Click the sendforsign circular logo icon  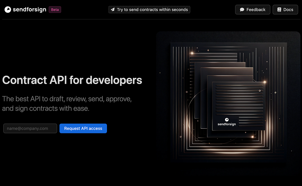8,9
